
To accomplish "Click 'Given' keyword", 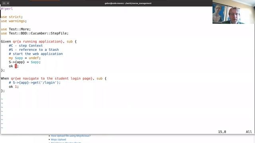I will point(6,41).
